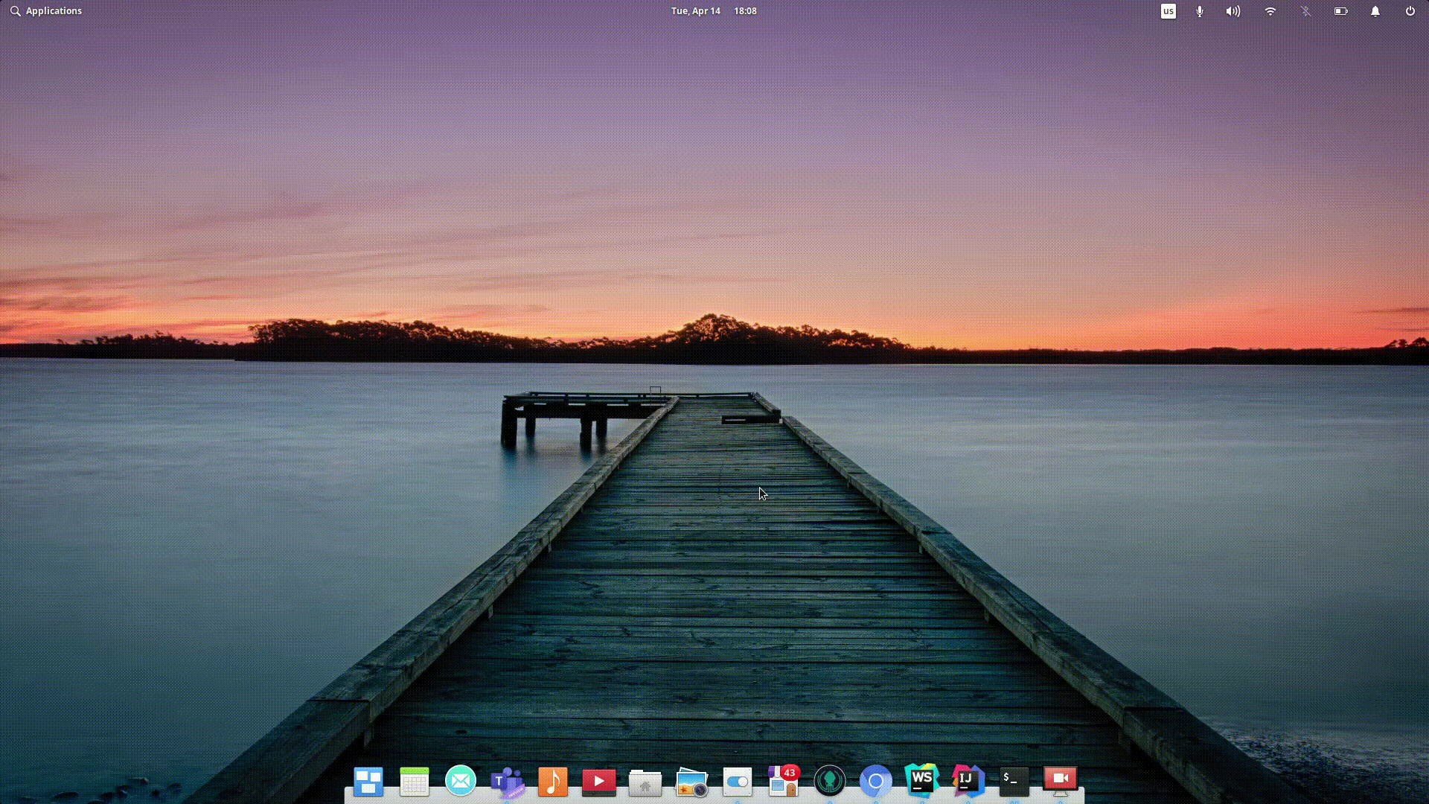Launch the red Videos player icon
The image size is (1429, 804).
599,781
